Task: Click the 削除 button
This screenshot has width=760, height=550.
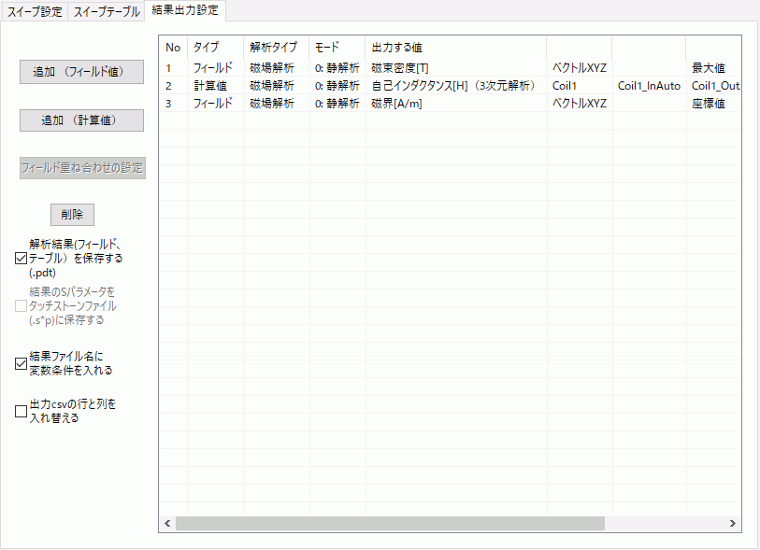Action: tap(72, 214)
